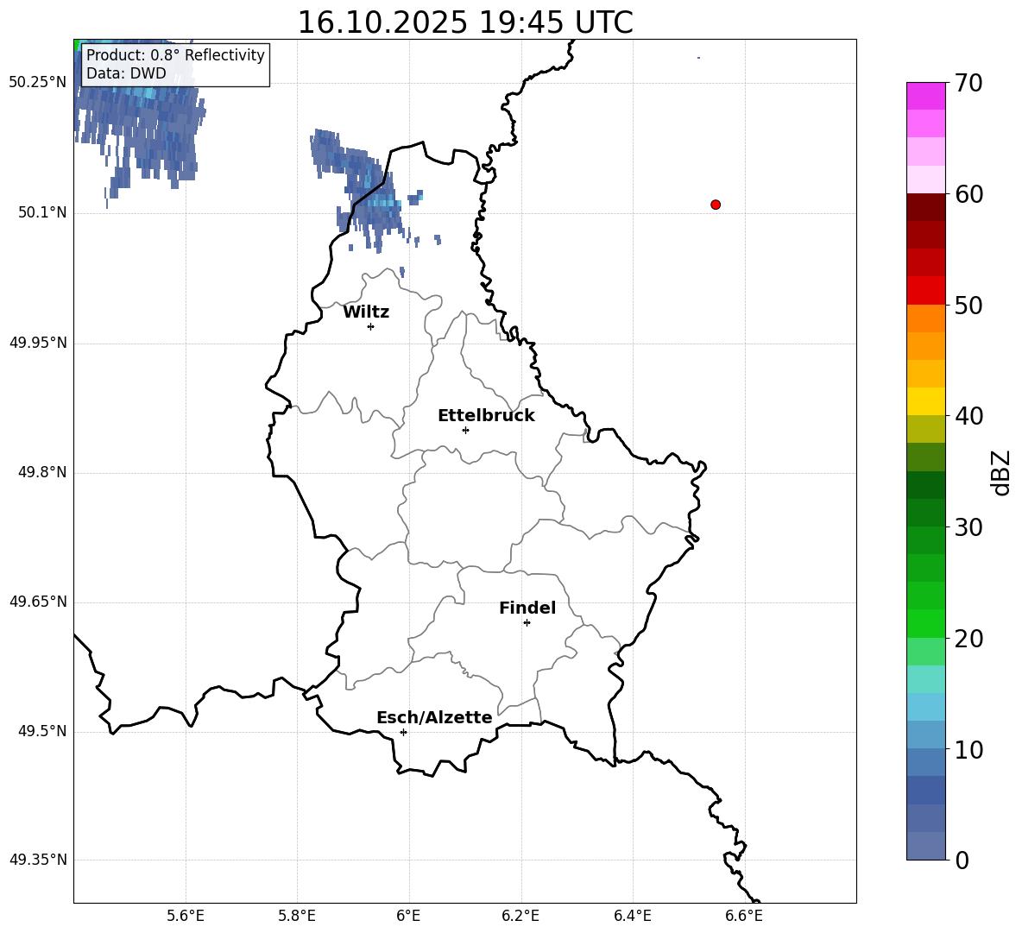Click the orange colorbar segment below 50
Viewport: 1022px width, 933px height.
pyautogui.click(x=925, y=318)
